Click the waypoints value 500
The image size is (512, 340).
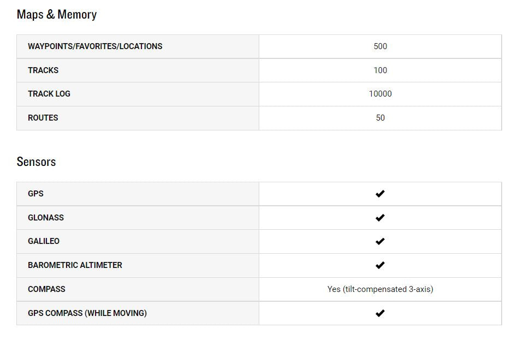(x=380, y=46)
